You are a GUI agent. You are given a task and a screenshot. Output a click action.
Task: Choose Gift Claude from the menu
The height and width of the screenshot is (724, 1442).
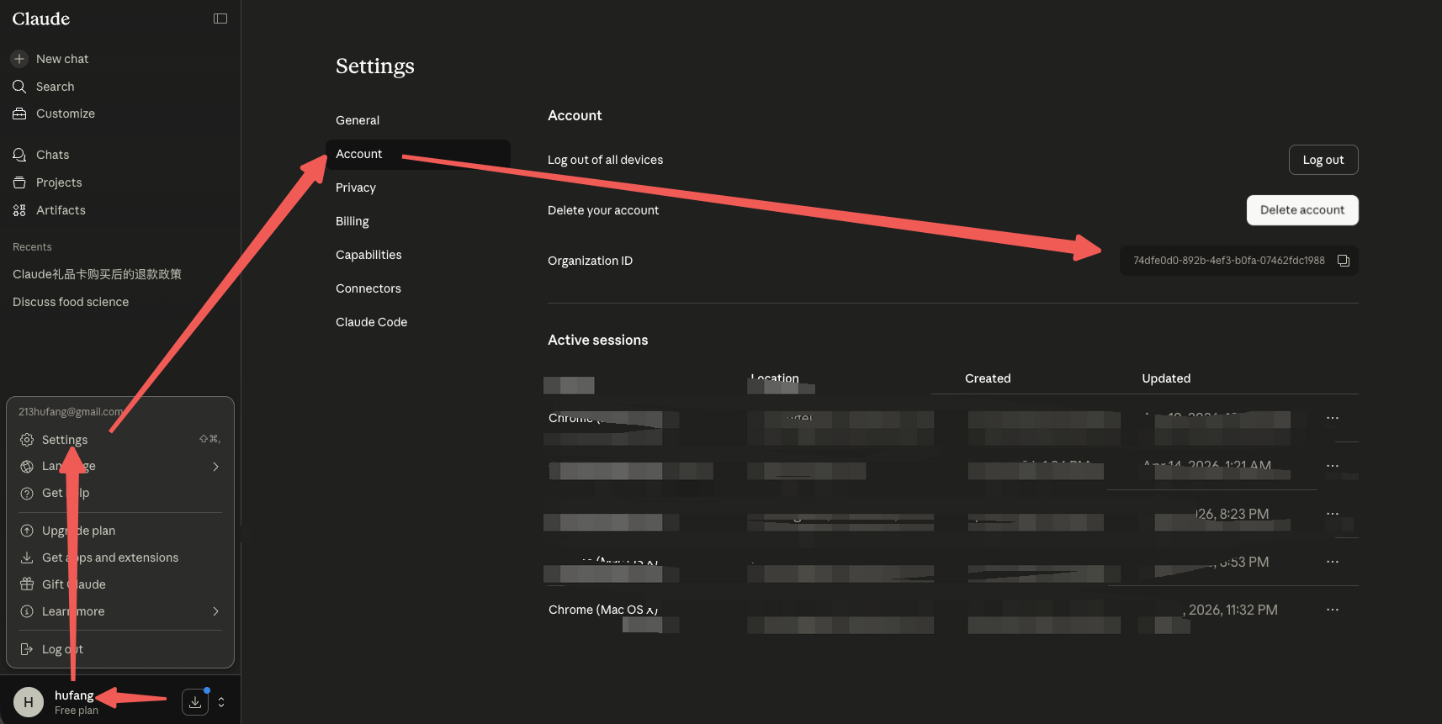click(x=74, y=584)
